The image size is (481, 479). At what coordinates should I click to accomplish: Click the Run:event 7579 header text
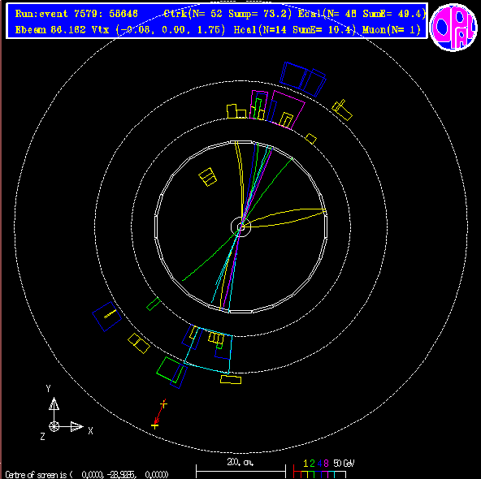point(76,14)
